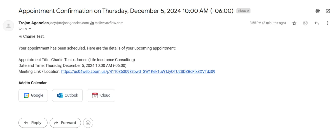Viewport: 336px width, 134px height.
Task: Open the three-dot More options menu
Action: [x=328, y=23]
